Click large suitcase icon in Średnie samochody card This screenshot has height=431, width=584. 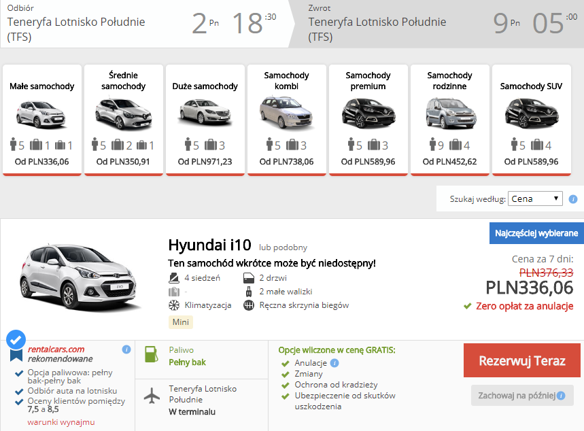pos(118,145)
